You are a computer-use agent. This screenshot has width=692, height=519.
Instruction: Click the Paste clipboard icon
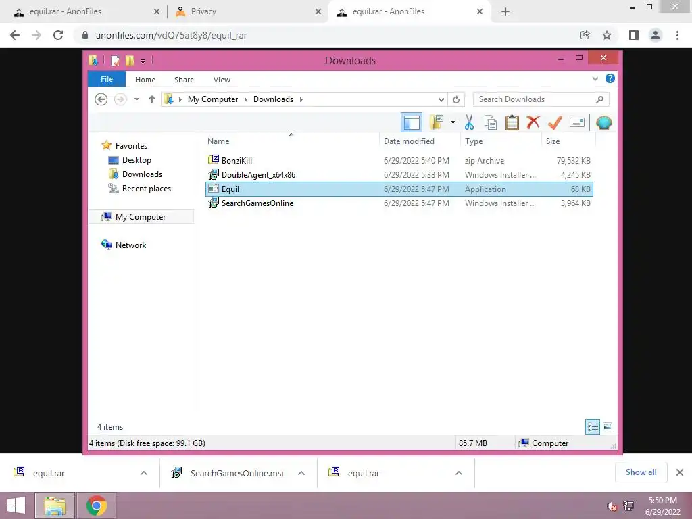pos(512,122)
